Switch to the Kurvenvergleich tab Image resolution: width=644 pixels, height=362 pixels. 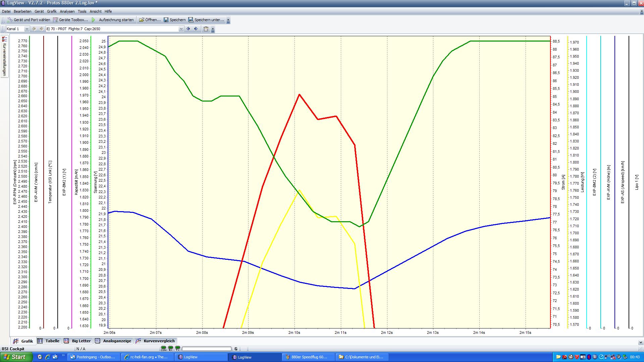point(155,341)
